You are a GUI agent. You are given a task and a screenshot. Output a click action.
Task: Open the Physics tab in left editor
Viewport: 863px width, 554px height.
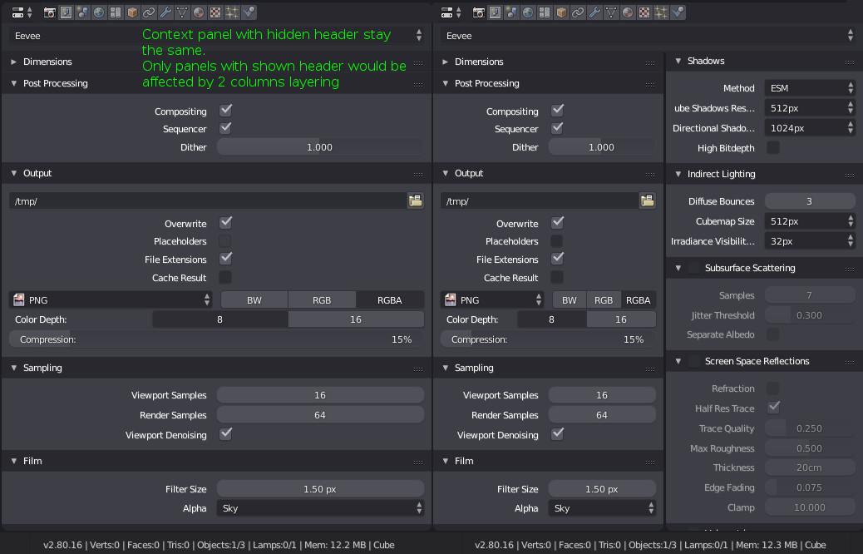(249, 12)
